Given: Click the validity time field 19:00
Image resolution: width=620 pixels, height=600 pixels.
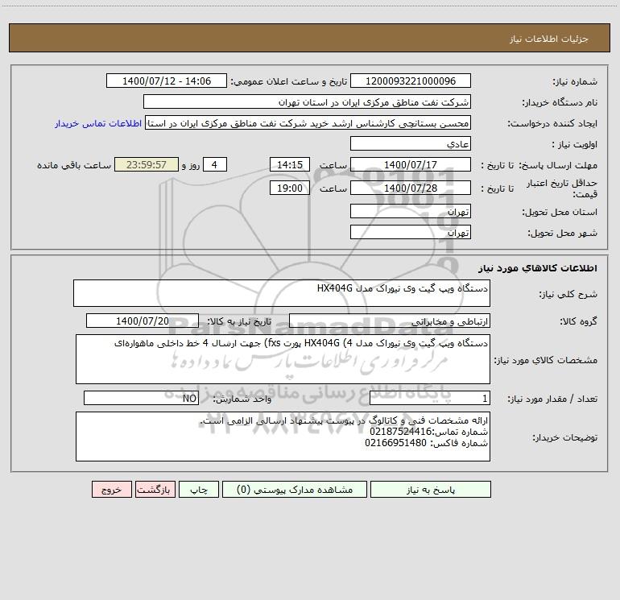Looking at the screenshot, I should [x=289, y=188].
